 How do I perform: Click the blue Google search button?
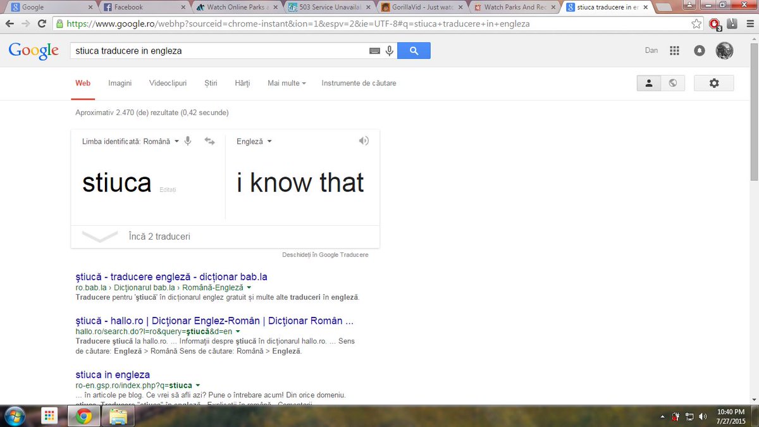click(414, 51)
